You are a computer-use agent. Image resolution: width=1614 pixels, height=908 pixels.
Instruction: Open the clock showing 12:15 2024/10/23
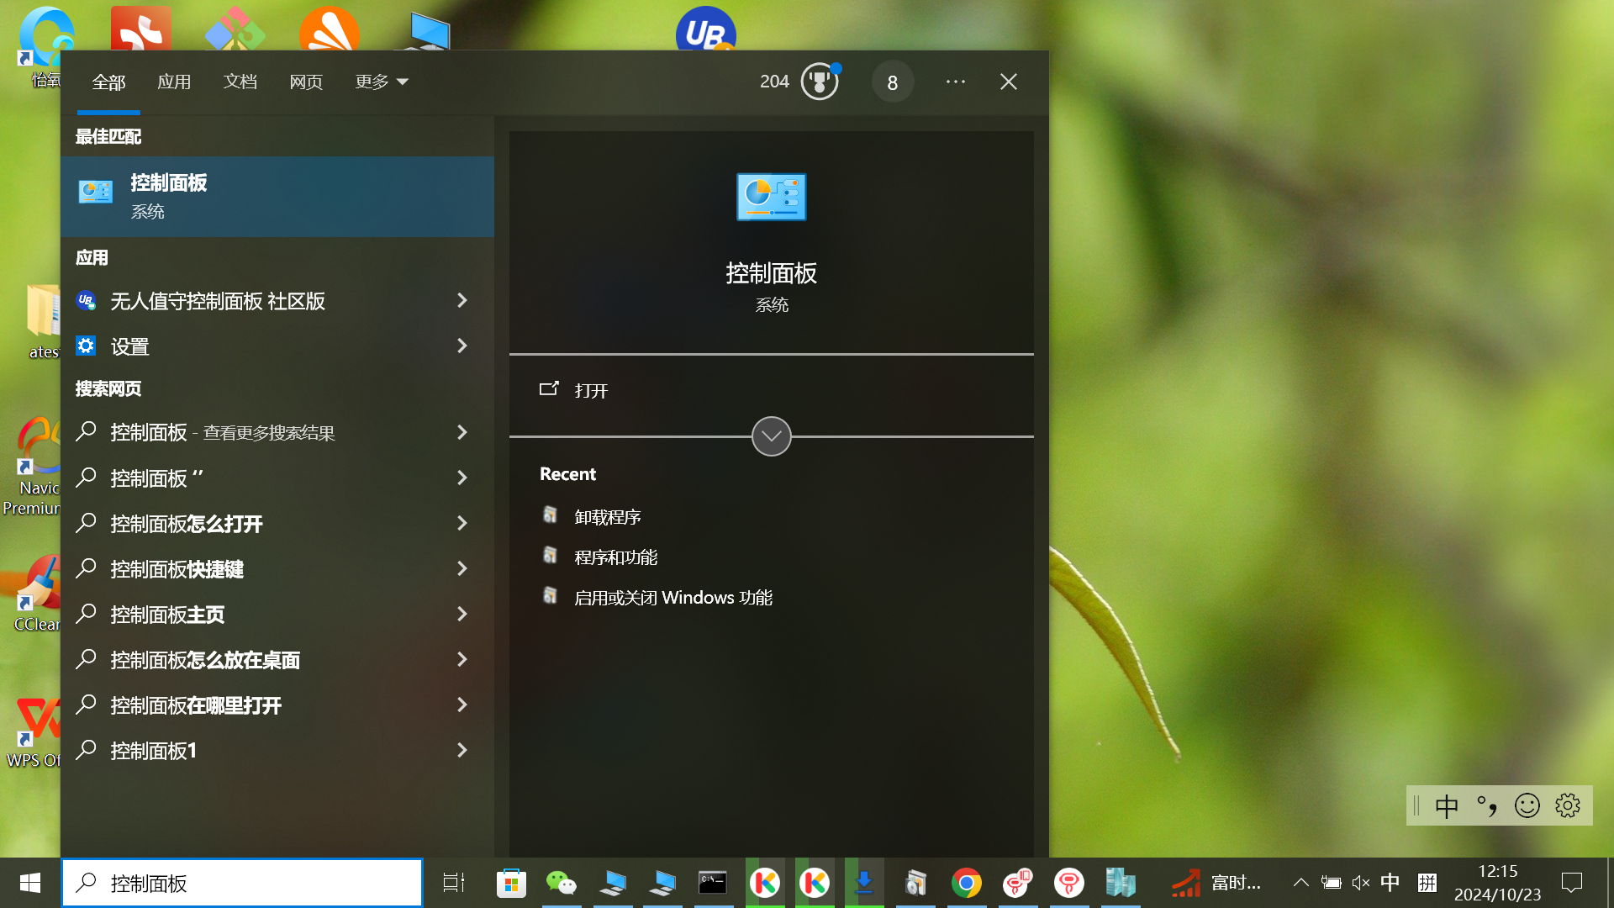tap(1497, 883)
